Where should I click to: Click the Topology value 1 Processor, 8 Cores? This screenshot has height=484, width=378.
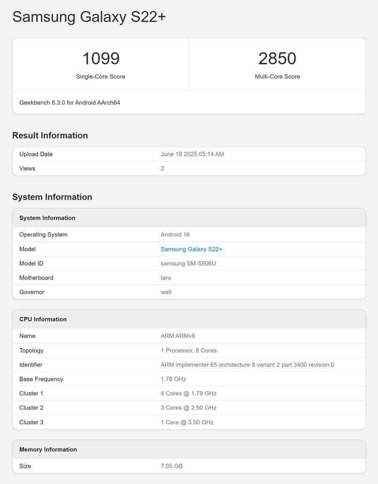pos(188,350)
